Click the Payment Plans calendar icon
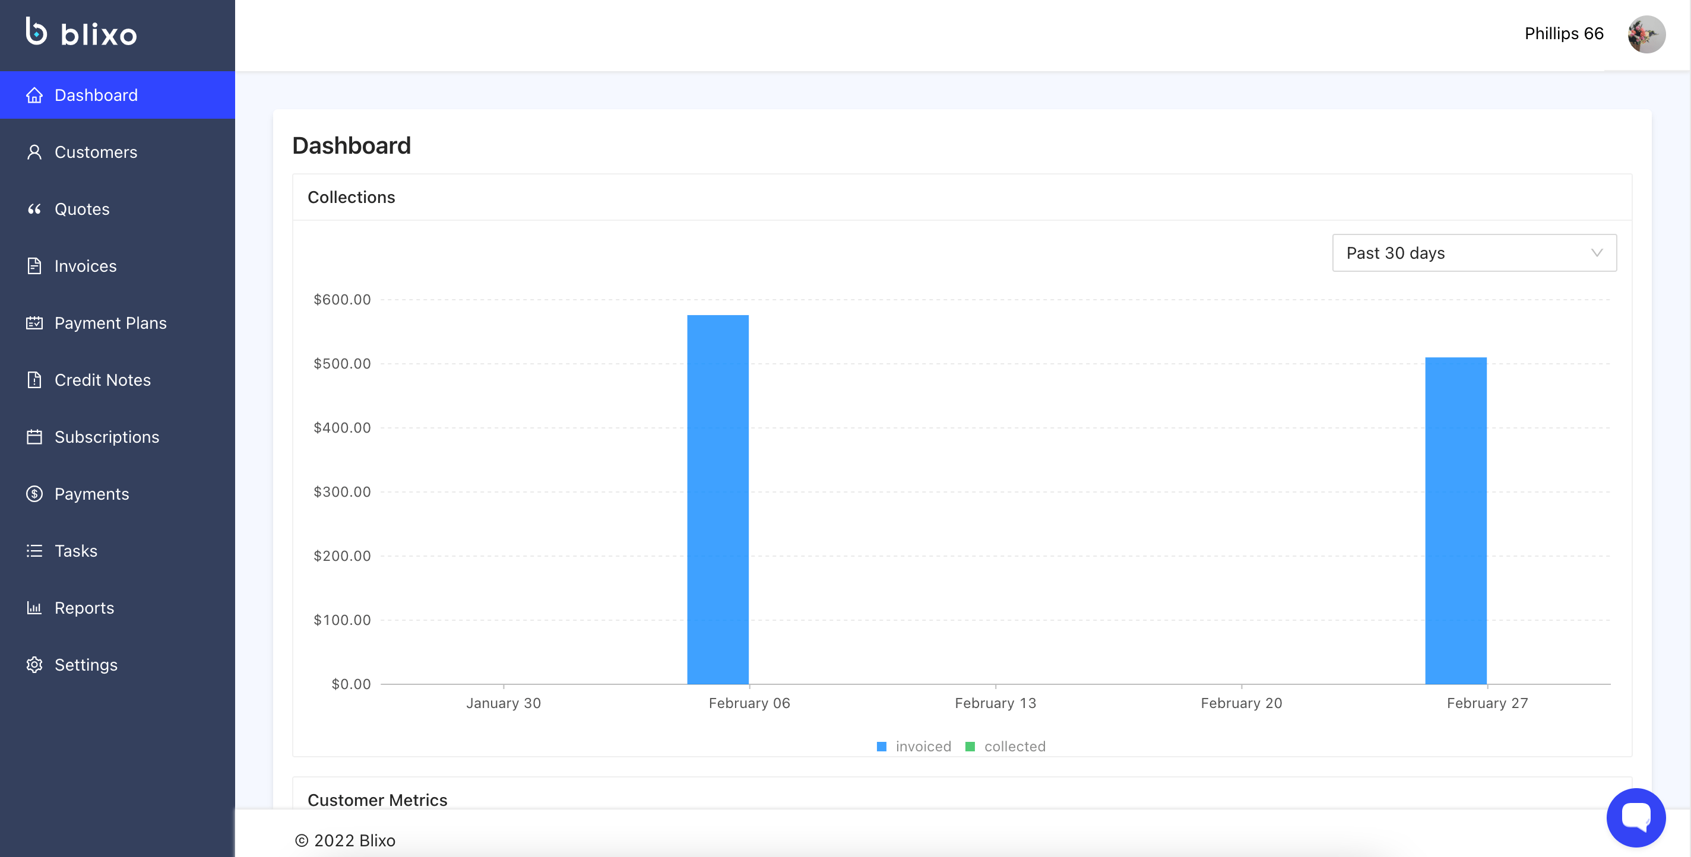The width and height of the screenshot is (1691, 857). [x=34, y=323]
